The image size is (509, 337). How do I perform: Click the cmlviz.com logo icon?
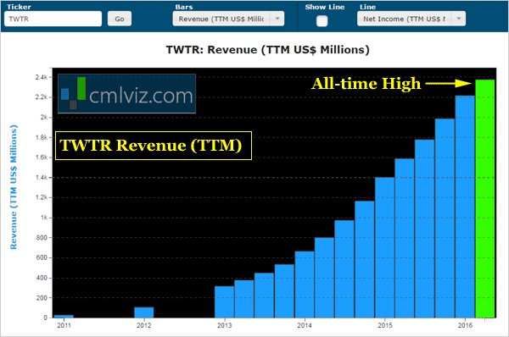[x=74, y=93]
